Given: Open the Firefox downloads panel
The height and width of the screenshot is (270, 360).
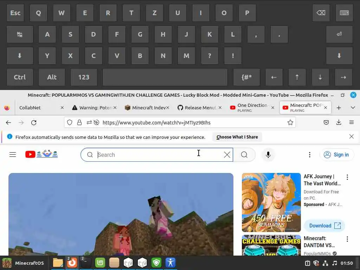Looking at the screenshot, I should click(339, 123).
